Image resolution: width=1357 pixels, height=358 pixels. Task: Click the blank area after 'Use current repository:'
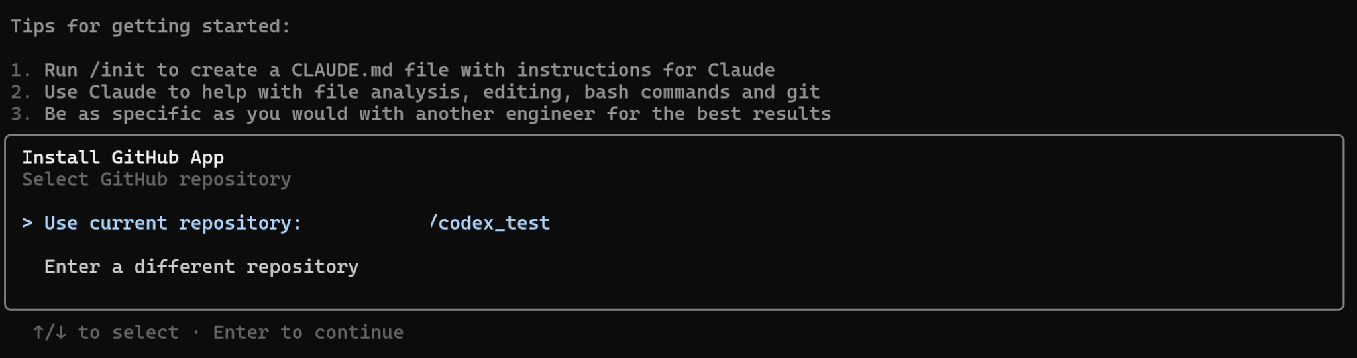[x=364, y=224]
